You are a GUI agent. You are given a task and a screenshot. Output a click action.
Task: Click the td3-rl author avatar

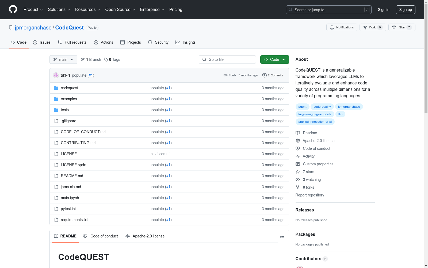tap(56, 75)
